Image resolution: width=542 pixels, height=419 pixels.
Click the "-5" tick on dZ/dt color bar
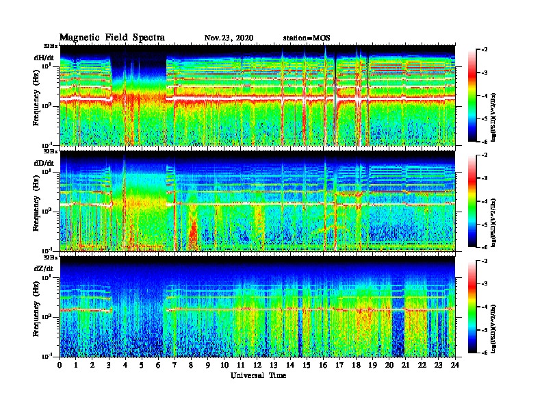485,330
